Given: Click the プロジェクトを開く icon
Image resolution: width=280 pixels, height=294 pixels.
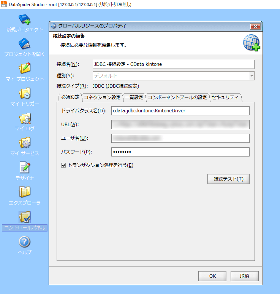Looking at the screenshot, I should [x=24, y=43].
